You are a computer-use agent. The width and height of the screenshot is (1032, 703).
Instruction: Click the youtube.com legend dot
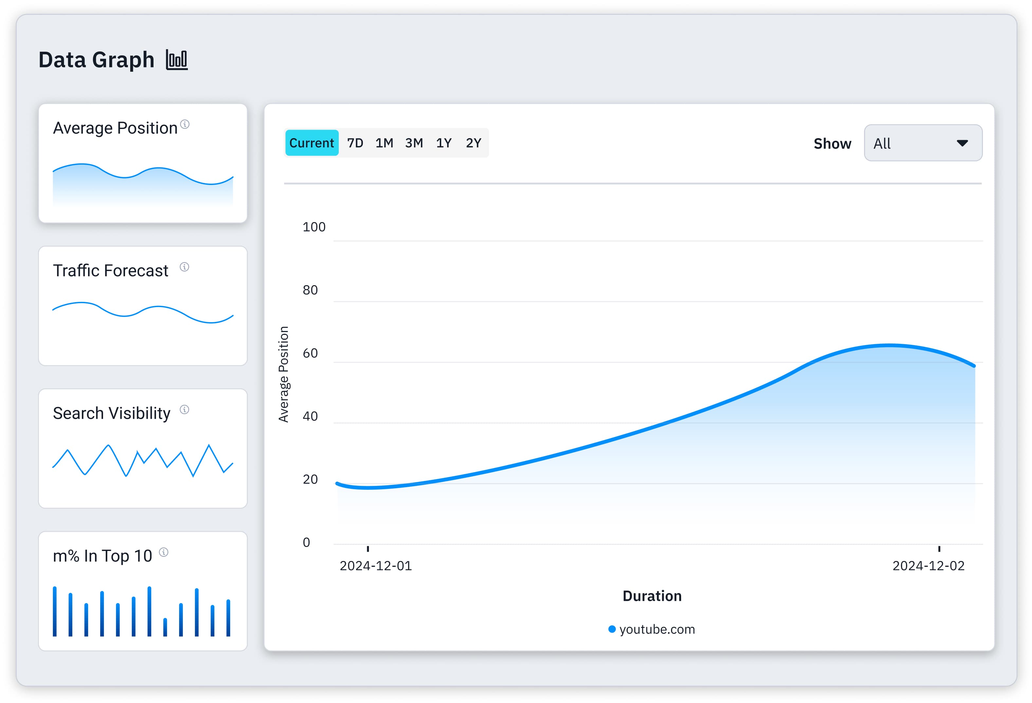[612, 629]
